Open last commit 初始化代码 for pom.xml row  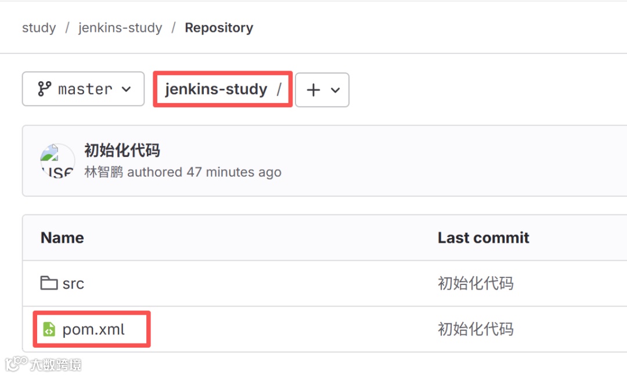(475, 329)
